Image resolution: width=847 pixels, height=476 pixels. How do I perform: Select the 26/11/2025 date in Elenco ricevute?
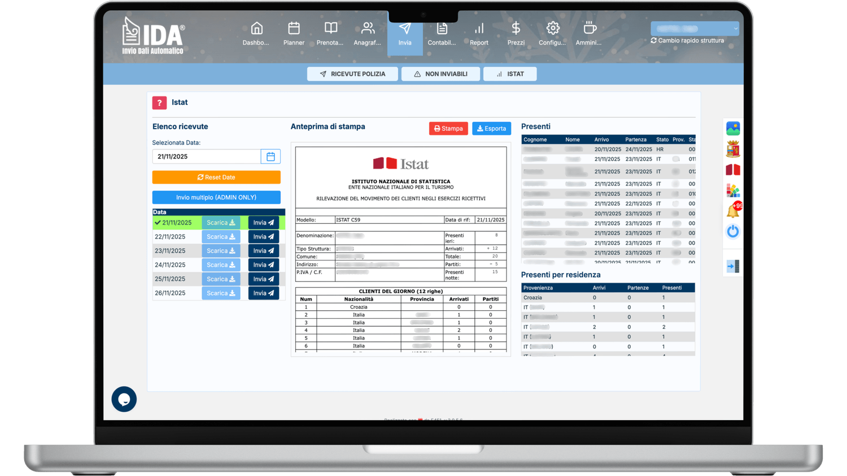[170, 293]
